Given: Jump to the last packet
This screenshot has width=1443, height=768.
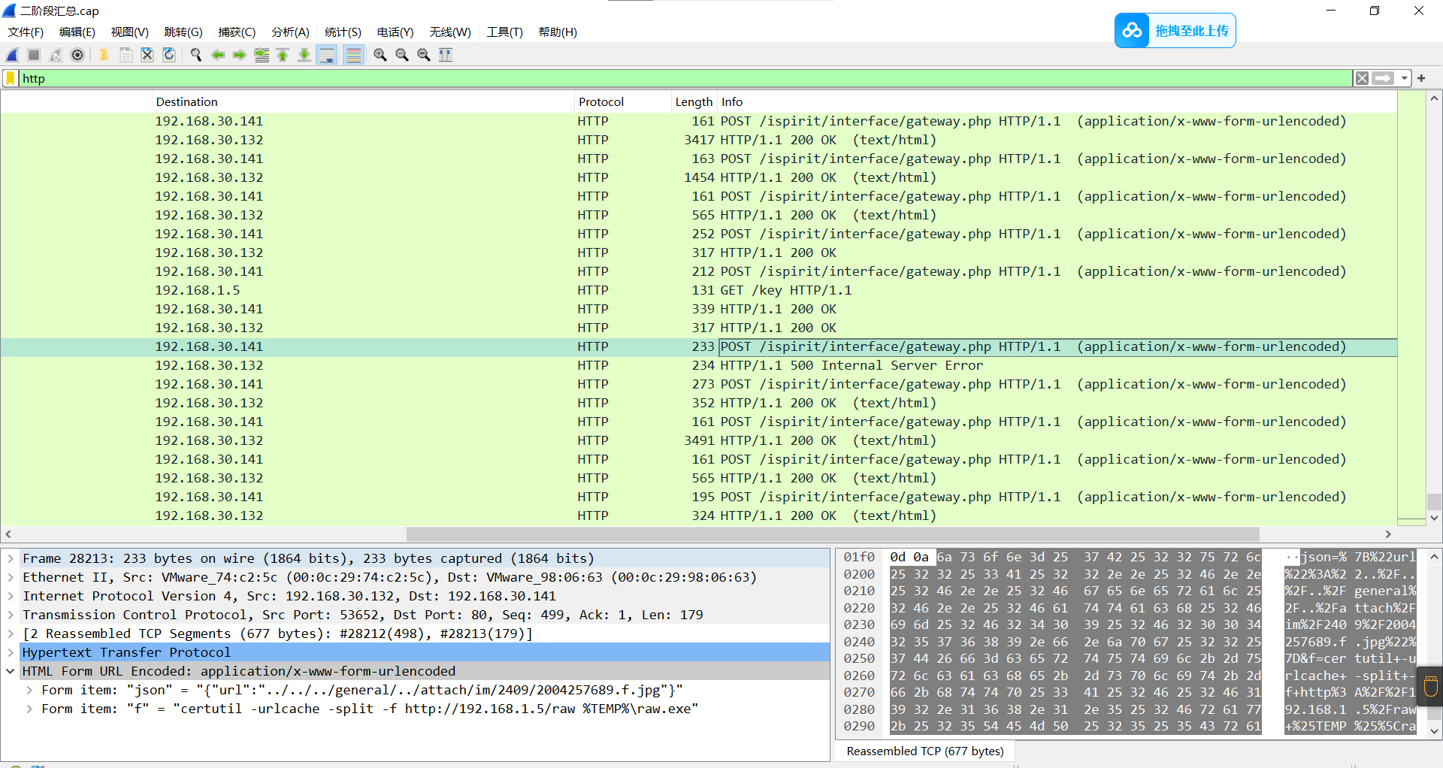Looking at the screenshot, I should (304, 55).
